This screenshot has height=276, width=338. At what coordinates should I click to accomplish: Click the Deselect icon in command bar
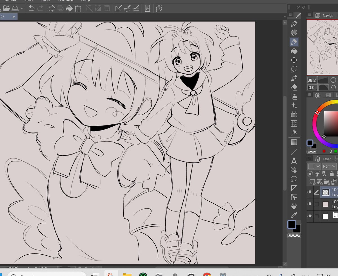(90, 8)
